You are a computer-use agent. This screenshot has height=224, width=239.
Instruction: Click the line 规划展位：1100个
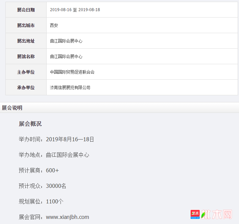pyautogui.click(x=41, y=201)
